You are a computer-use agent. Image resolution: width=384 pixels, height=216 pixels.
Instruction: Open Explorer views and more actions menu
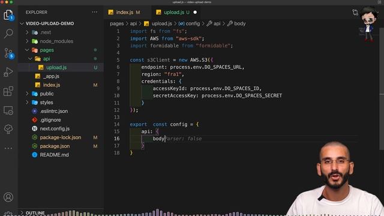point(95,12)
